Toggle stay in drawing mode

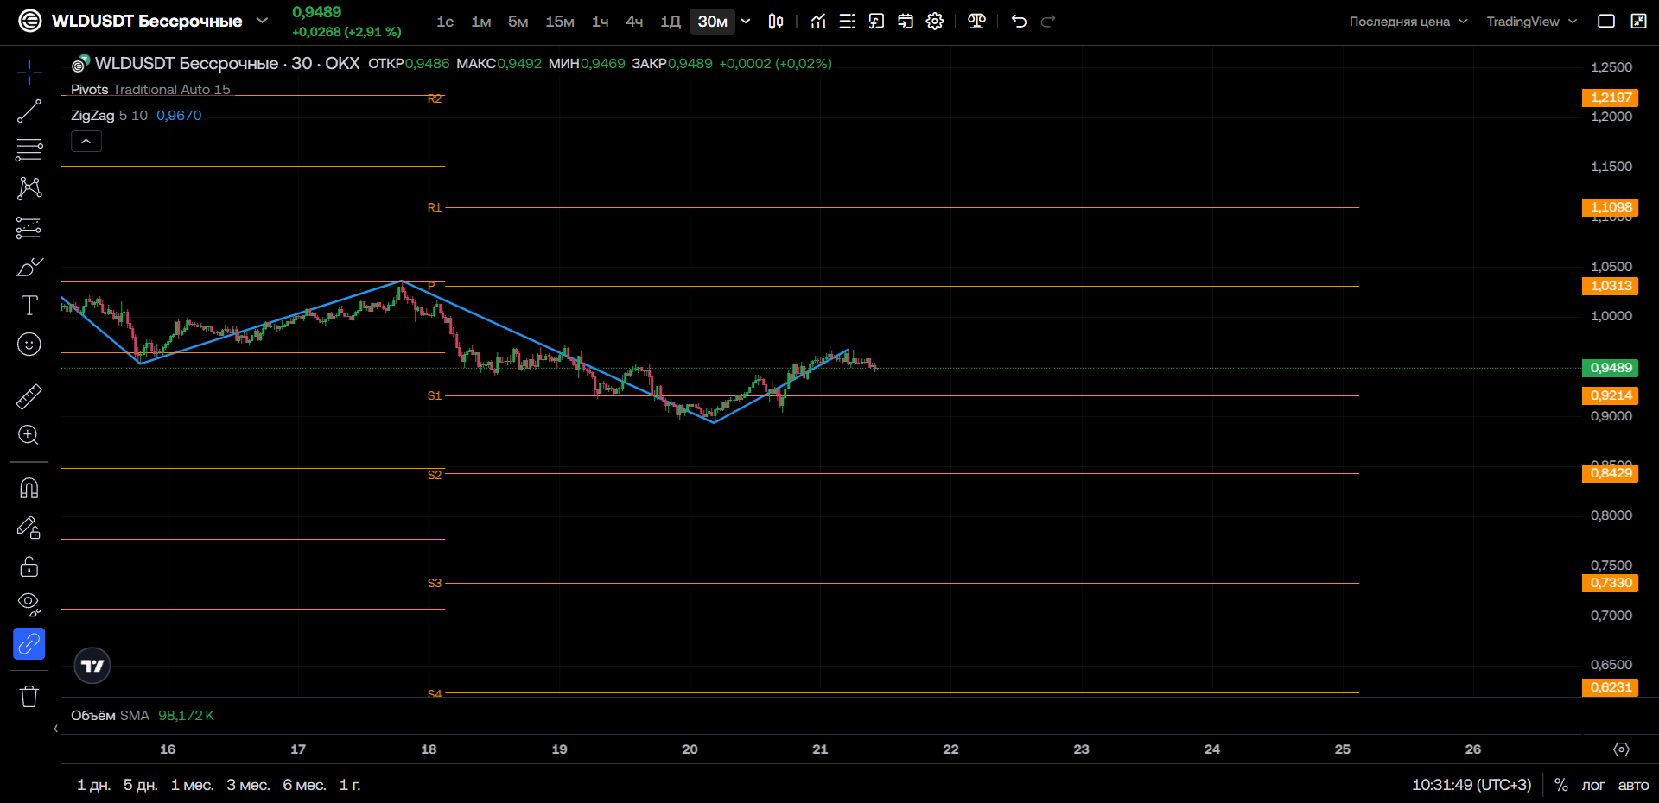pyautogui.click(x=29, y=528)
